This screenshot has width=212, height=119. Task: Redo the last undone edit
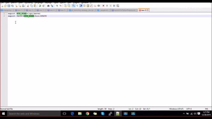pyautogui.click(x=43, y=6)
